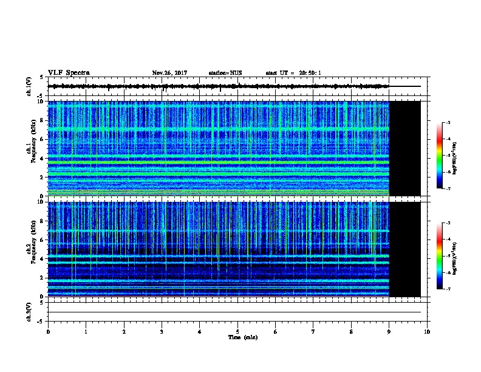Click the ch.2 spectrogram plot area
The image size is (481, 372).
point(234,249)
